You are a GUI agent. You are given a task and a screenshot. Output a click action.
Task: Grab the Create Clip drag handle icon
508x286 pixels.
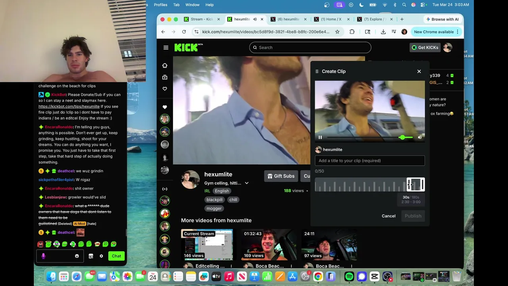pyautogui.click(x=317, y=71)
